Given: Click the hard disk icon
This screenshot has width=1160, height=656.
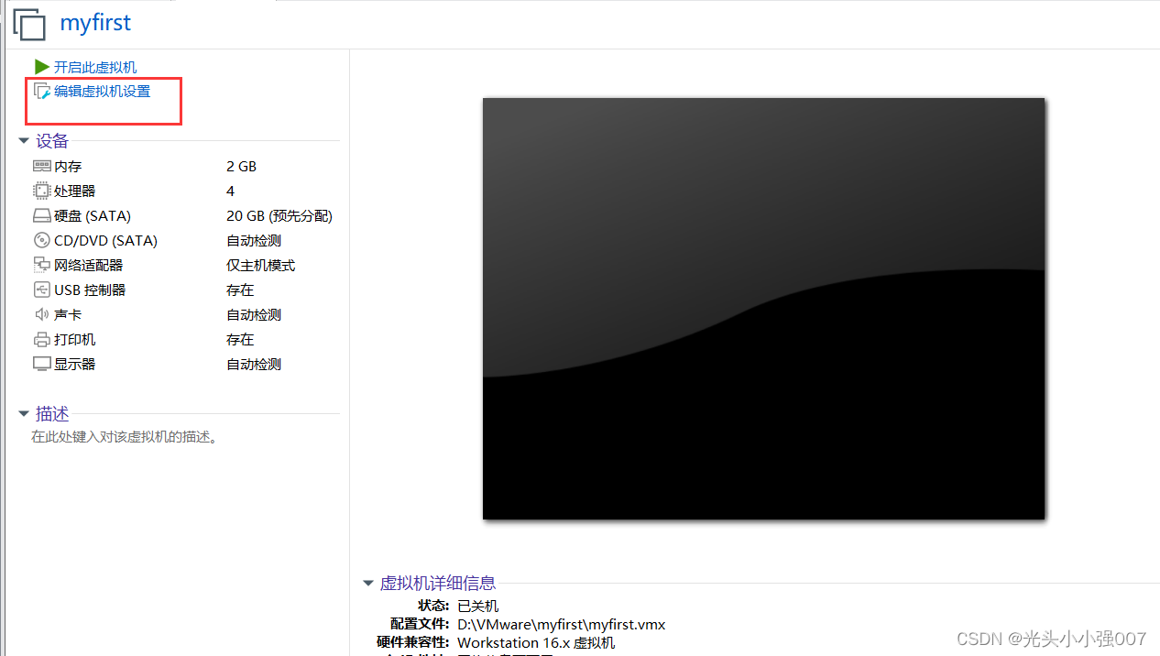Looking at the screenshot, I should (42, 216).
